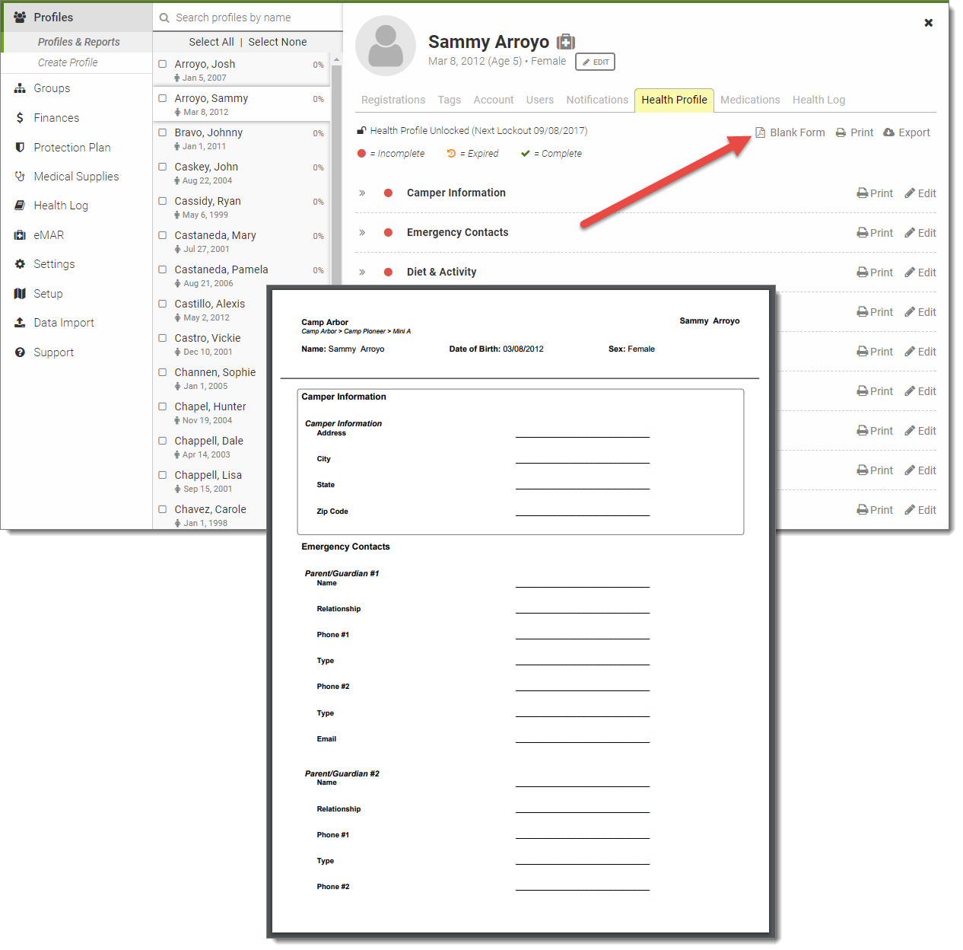Click the medical kit icon beside Sammy Arroyo
Image resolution: width=963 pixels, height=950 pixels.
pos(566,42)
